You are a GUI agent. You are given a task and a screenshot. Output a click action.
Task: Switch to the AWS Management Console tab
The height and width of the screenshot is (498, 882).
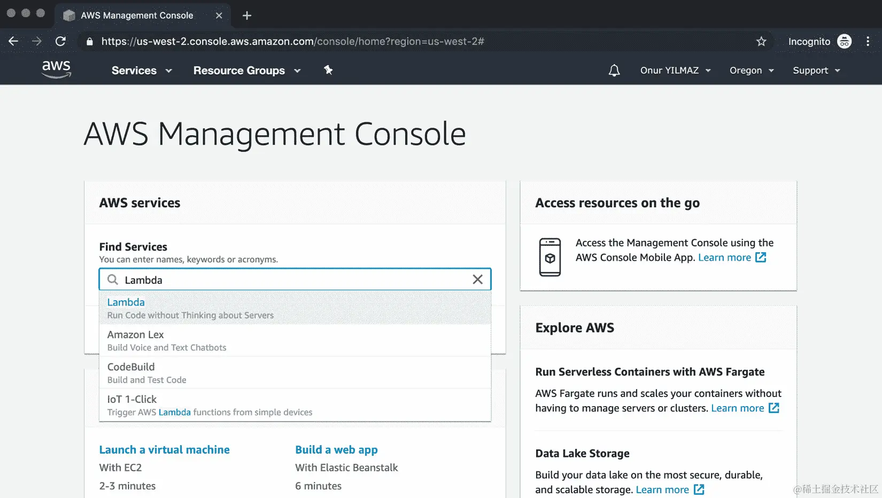[136, 15]
